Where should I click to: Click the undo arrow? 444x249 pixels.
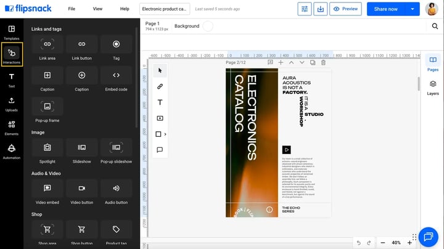click(358, 243)
